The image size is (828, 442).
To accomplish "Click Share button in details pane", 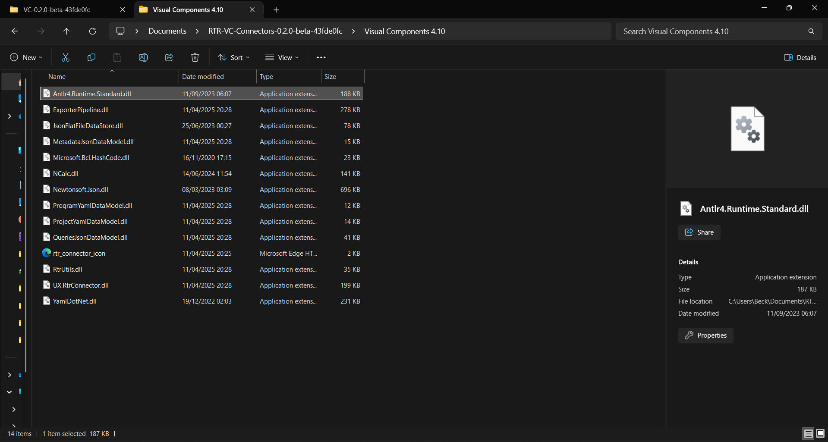I will [699, 232].
